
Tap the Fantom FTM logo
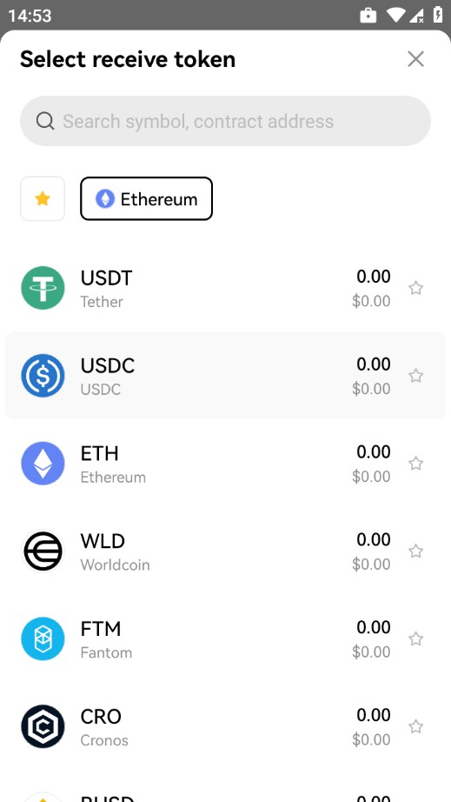click(43, 638)
